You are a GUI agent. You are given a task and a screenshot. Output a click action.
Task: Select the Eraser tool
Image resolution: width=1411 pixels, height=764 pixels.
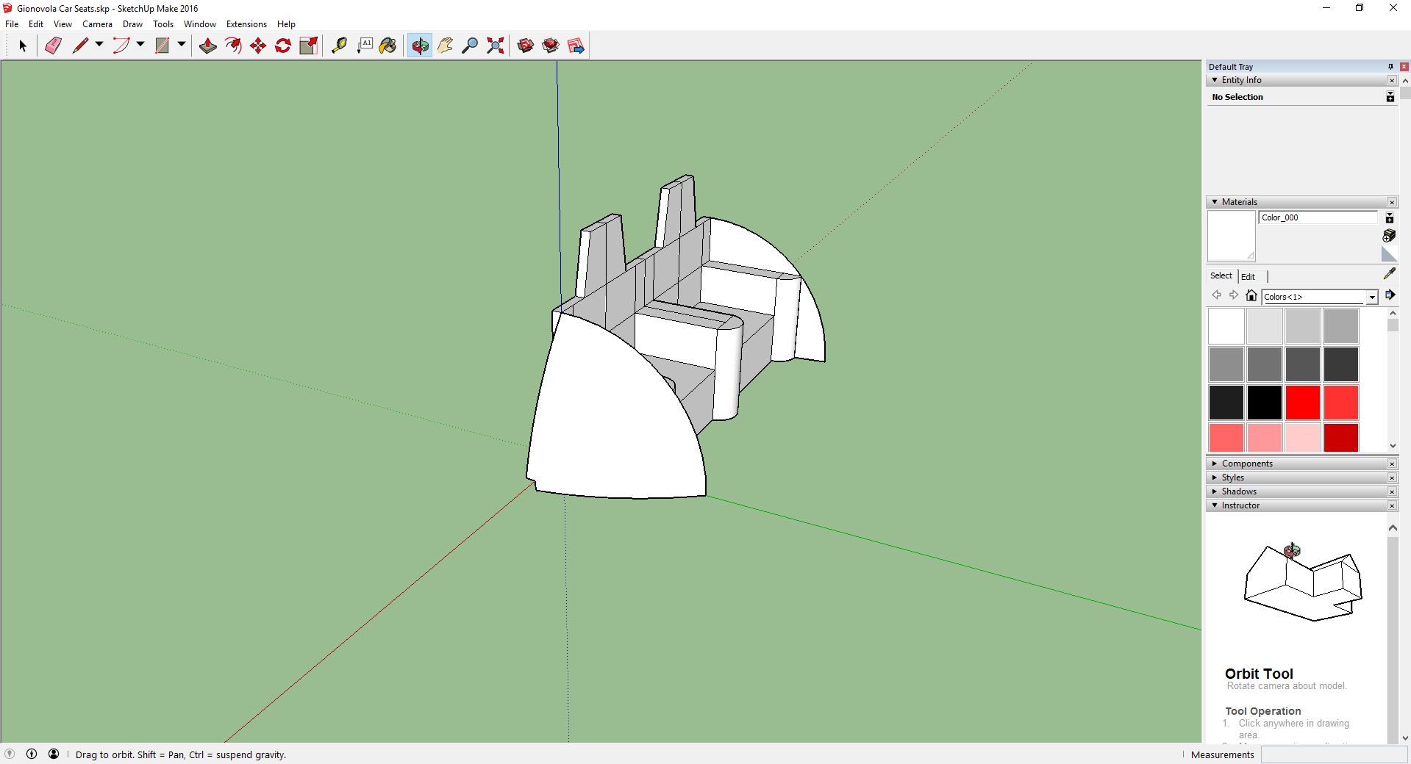53,46
